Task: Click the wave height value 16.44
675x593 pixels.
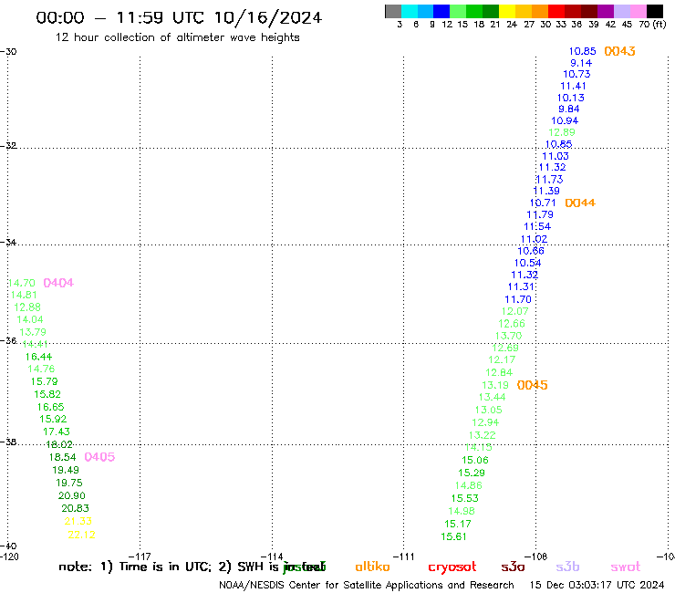Action: coord(38,357)
